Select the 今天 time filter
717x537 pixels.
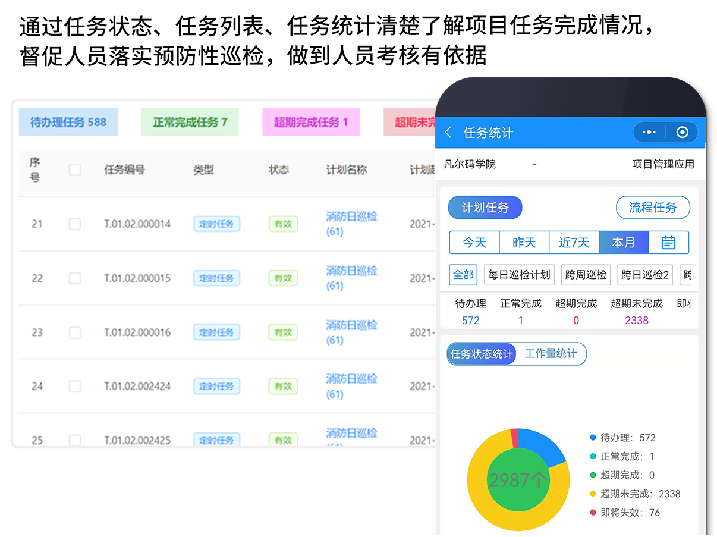(474, 242)
